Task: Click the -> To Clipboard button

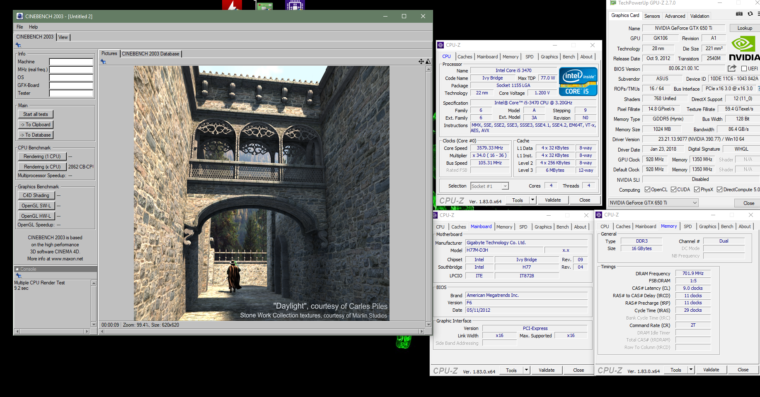Action: (36, 125)
